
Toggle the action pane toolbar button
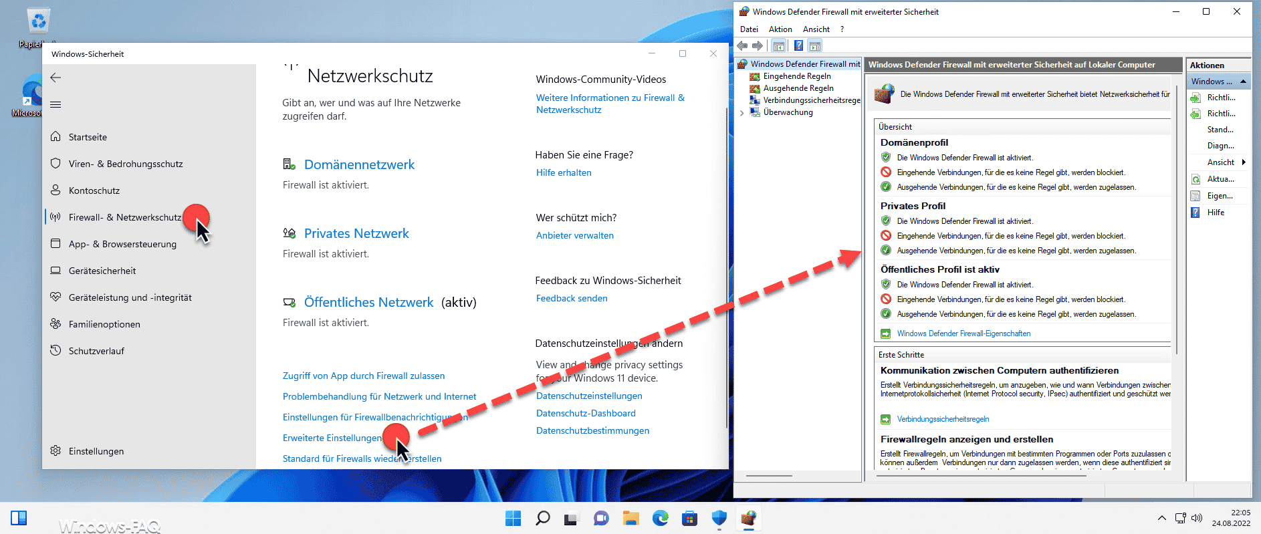(x=814, y=45)
